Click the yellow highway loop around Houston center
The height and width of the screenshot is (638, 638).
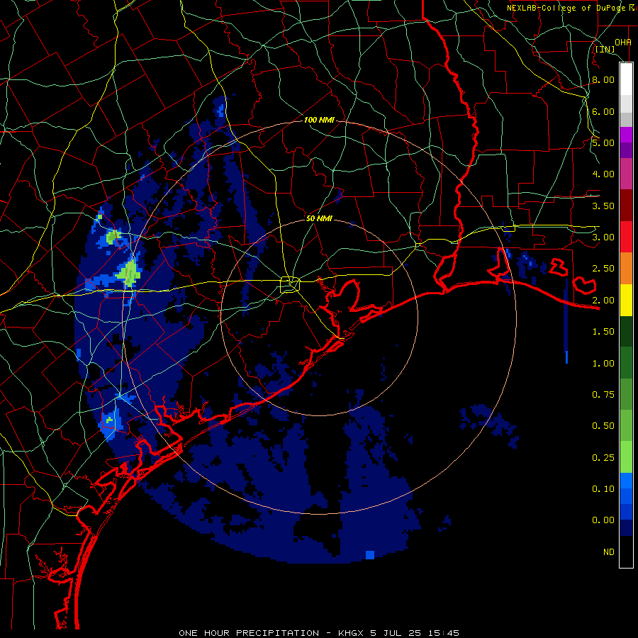click(x=290, y=284)
